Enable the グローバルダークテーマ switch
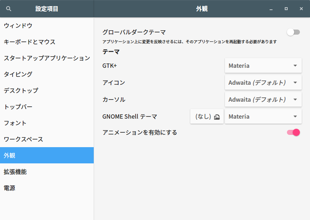310x220 pixels. [x=293, y=32]
